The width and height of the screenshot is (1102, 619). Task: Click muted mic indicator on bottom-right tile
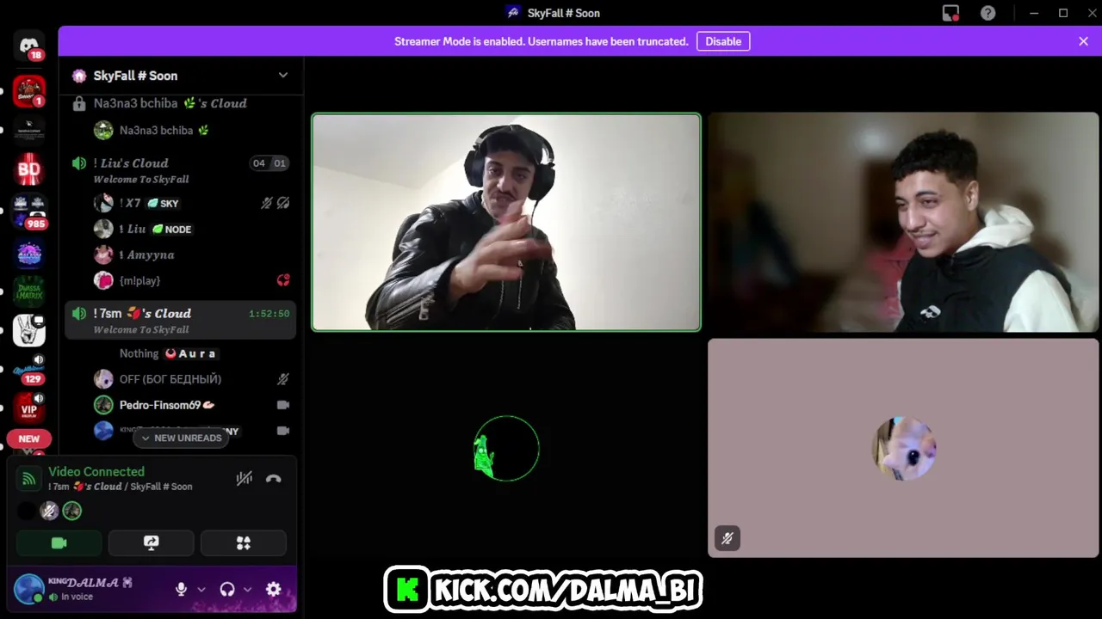point(727,538)
